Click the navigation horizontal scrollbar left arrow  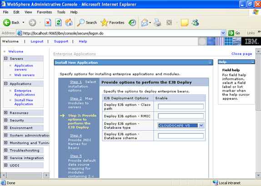[4, 175]
